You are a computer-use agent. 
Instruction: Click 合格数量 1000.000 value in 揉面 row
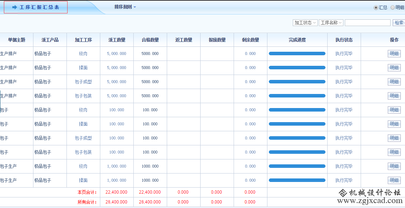click(x=150, y=180)
